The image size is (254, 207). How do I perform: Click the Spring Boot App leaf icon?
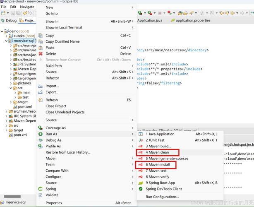click(141, 183)
